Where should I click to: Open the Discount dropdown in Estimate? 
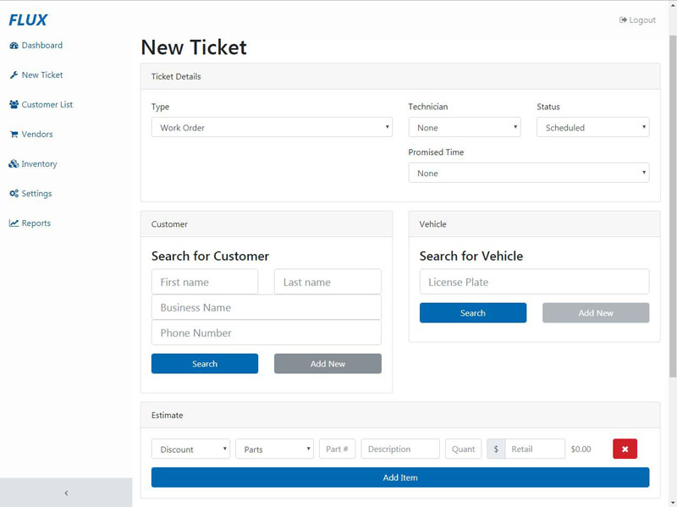(190, 449)
